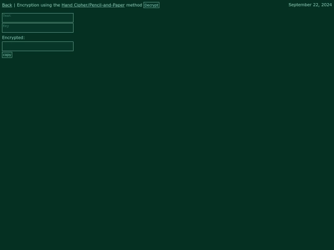
Task: Switch mode with the Decrypt button
Action: [x=152, y=5]
